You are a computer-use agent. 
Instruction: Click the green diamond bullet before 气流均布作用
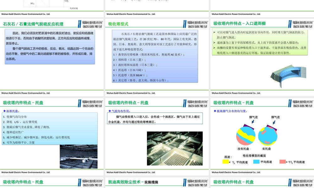109,110
